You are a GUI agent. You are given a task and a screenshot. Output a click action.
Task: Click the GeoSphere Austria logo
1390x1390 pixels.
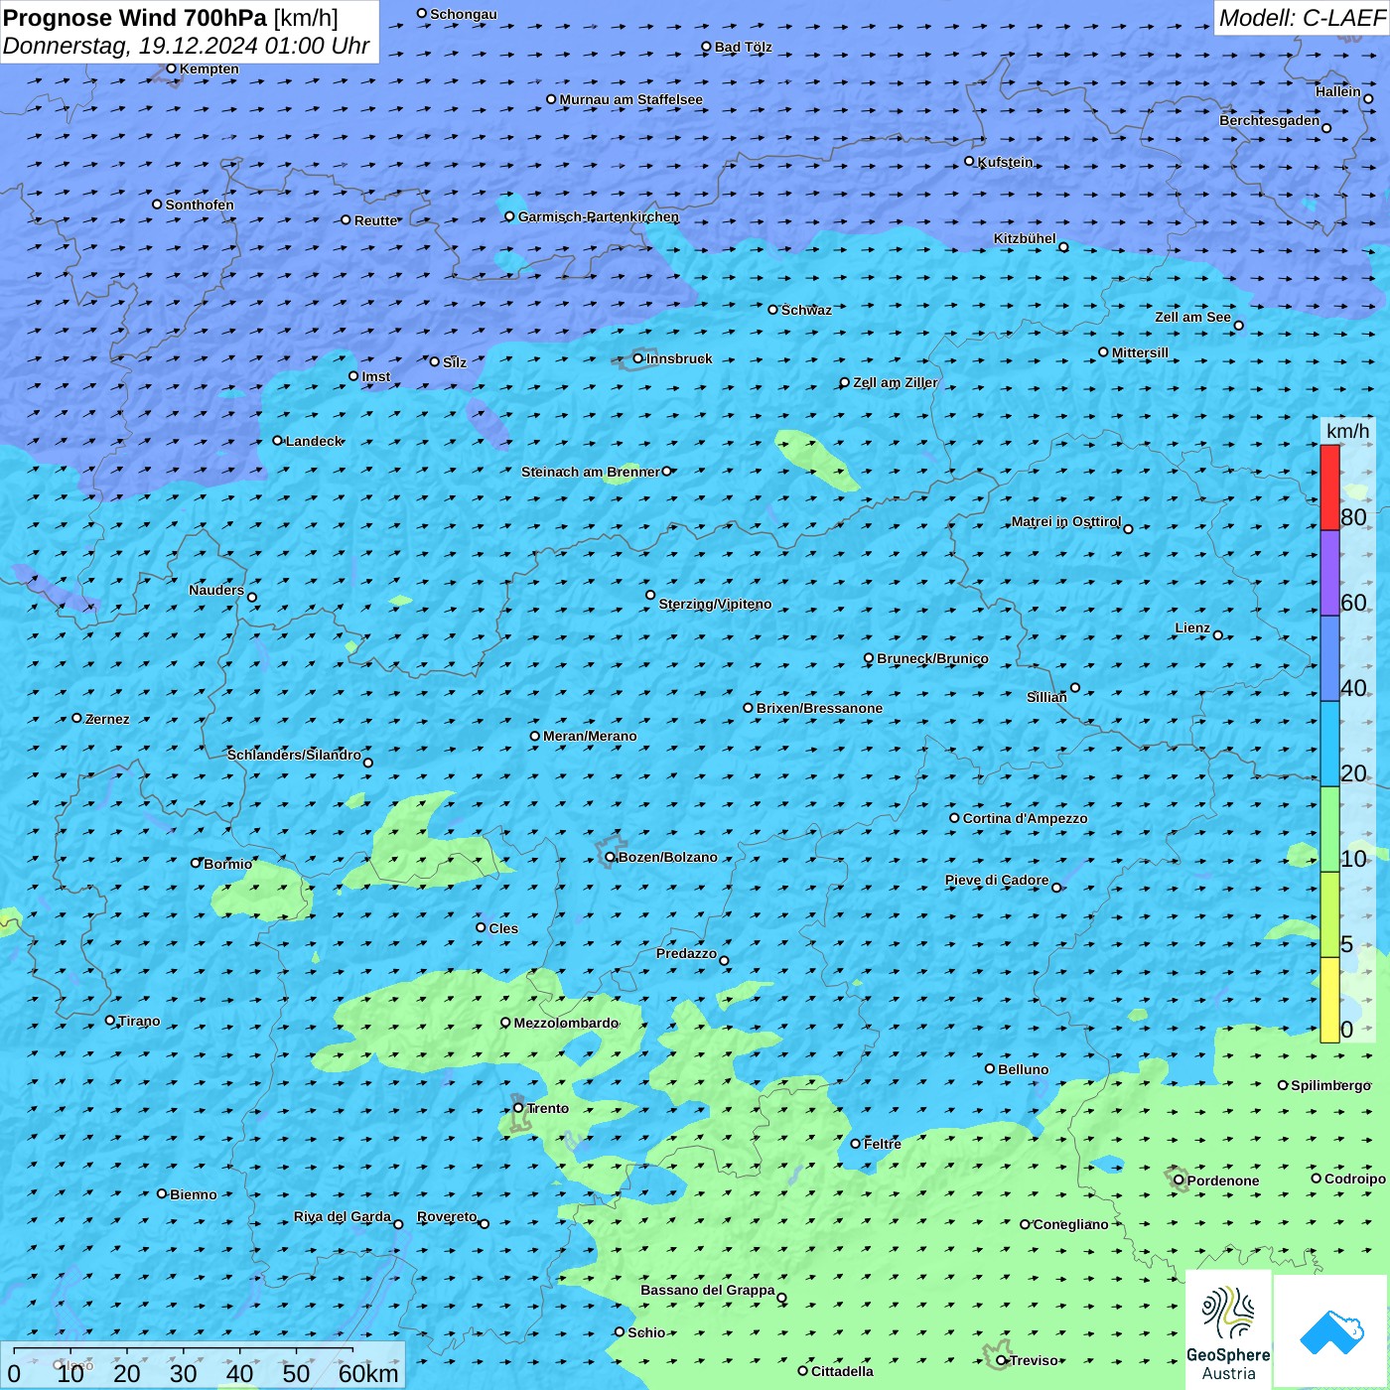tap(1228, 1330)
